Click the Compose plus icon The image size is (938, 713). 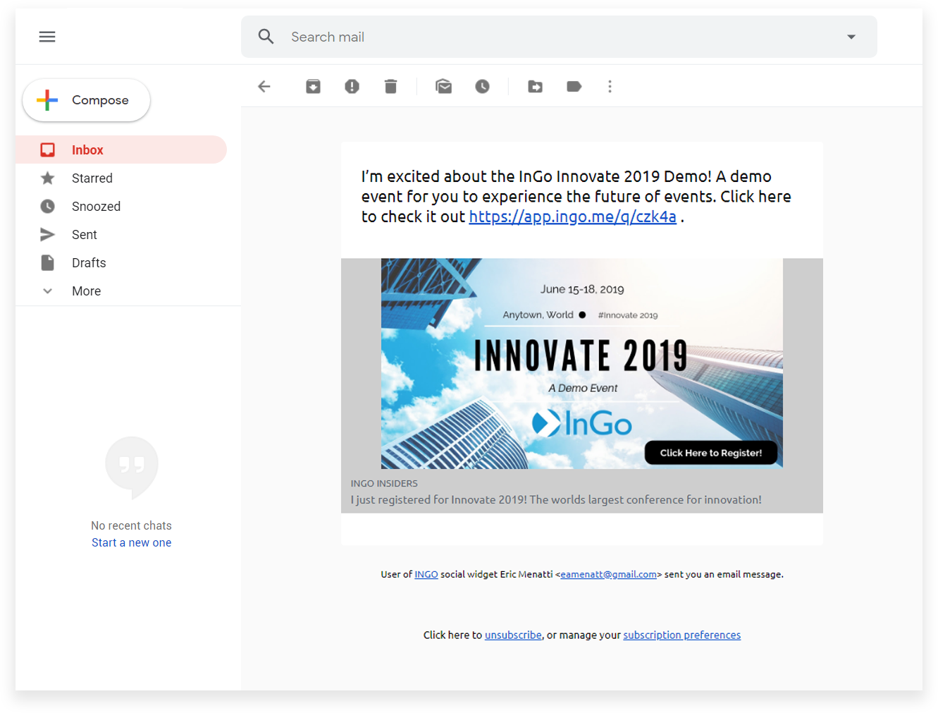47,100
